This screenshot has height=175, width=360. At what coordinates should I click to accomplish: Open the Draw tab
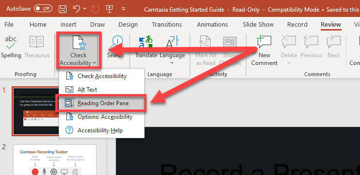coord(98,25)
